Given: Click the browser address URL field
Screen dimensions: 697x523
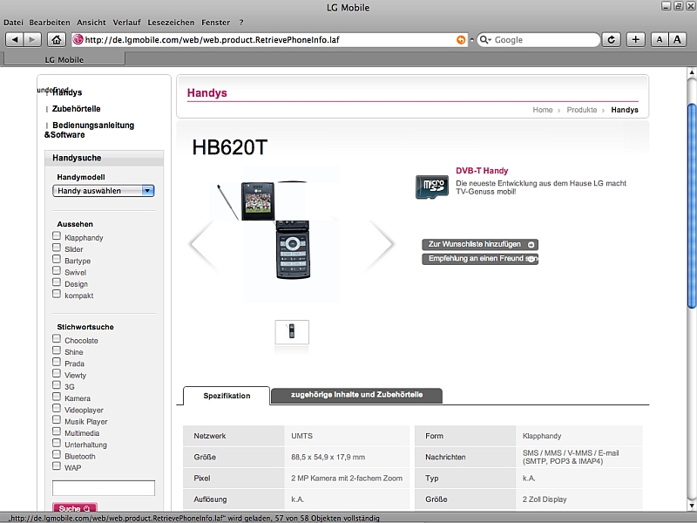Looking at the screenshot, I should click(x=269, y=40).
